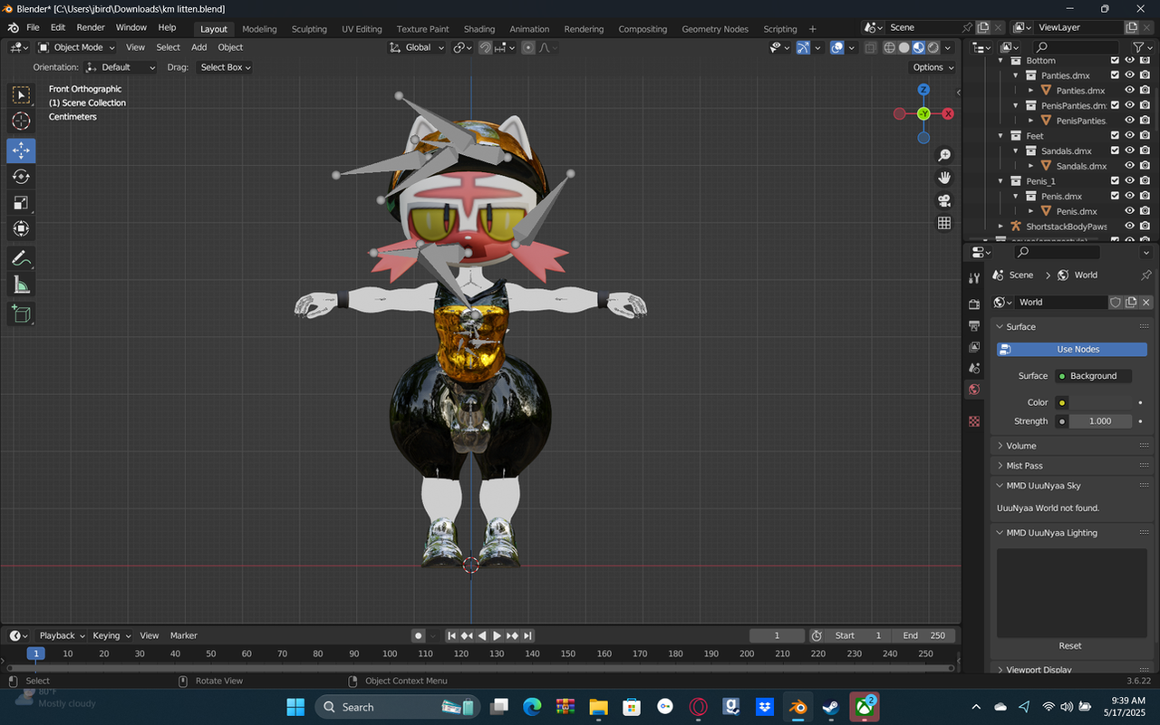The image size is (1160, 725).
Task: Open the Tool properties tab
Action: [x=974, y=278]
